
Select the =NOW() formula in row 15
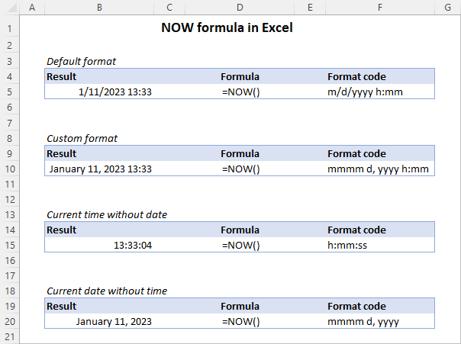point(240,246)
